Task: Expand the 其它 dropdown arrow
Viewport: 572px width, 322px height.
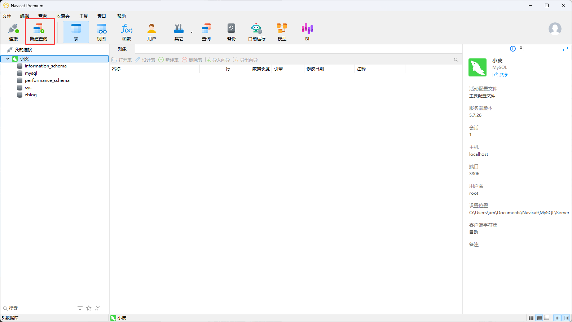Action: click(x=192, y=32)
